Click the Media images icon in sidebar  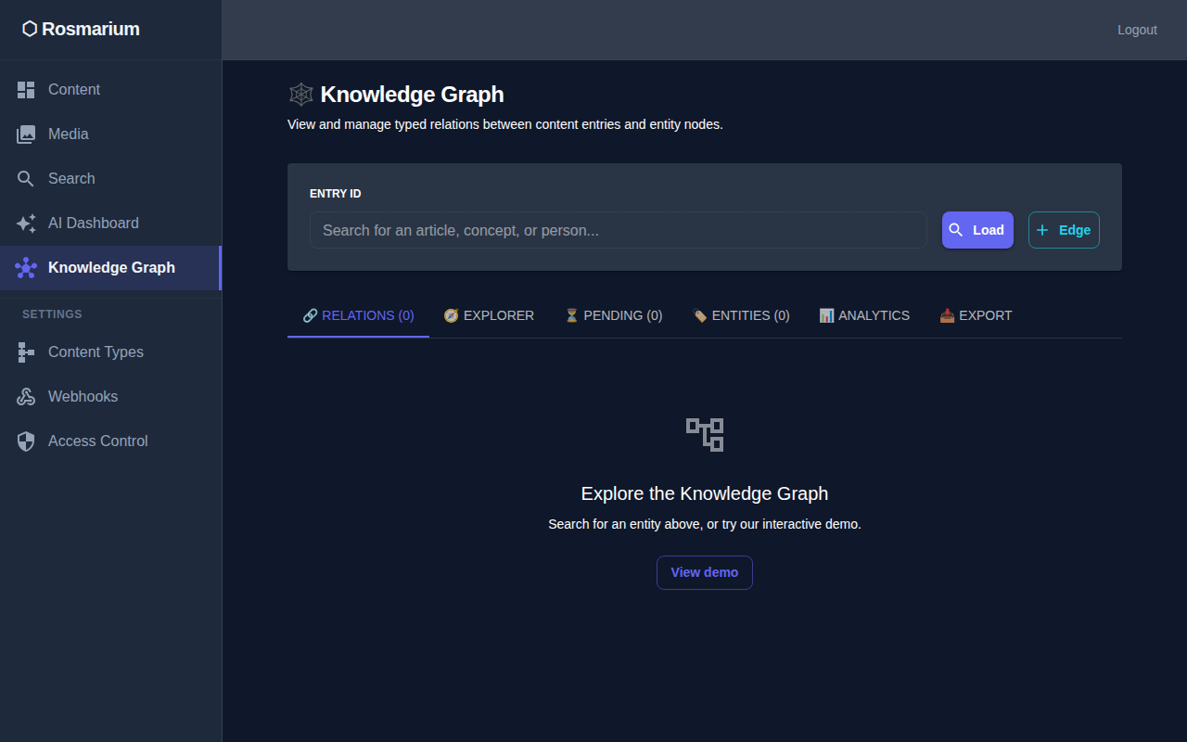click(26, 134)
